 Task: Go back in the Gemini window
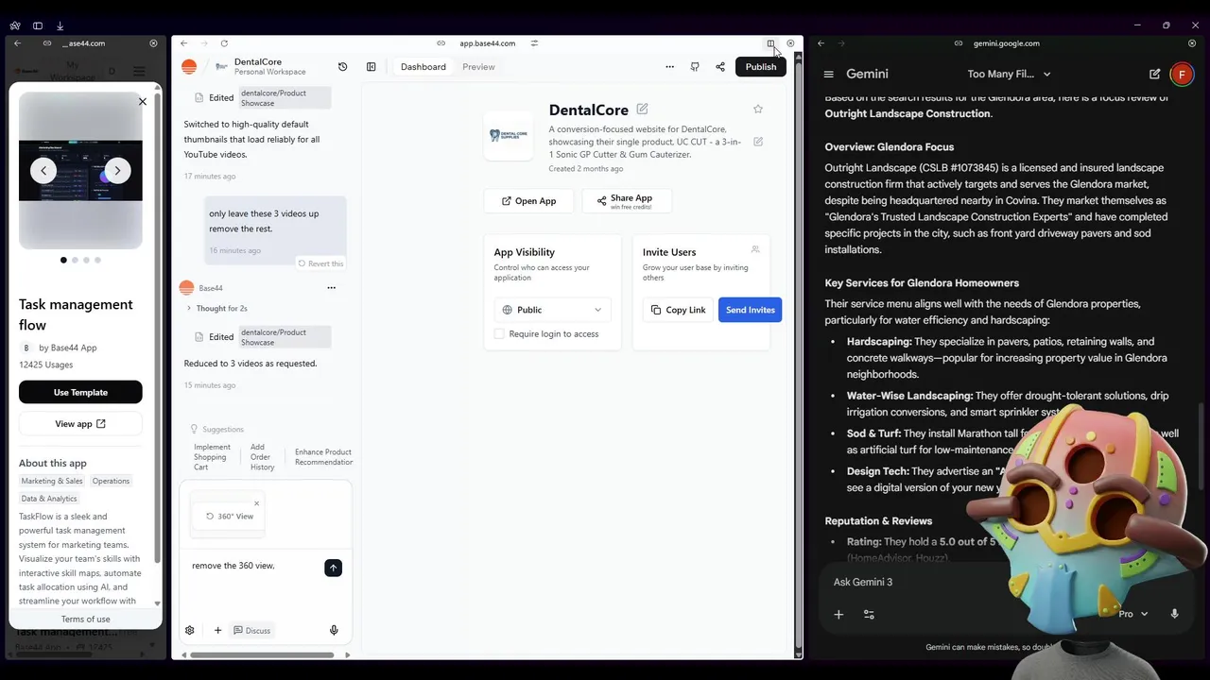(x=821, y=43)
